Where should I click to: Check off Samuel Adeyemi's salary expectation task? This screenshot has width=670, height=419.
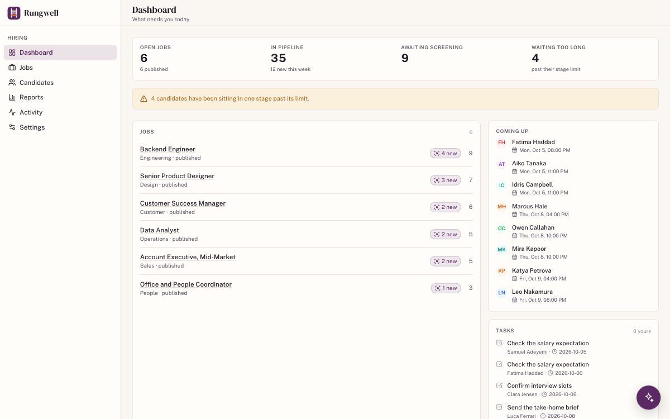[499, 343]
